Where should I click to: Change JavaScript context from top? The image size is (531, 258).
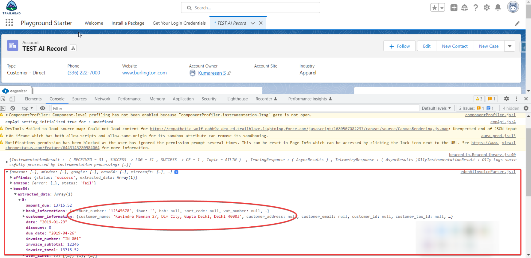click(27, 108)
